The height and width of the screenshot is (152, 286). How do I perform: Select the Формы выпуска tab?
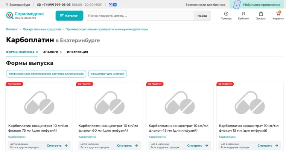22,52
